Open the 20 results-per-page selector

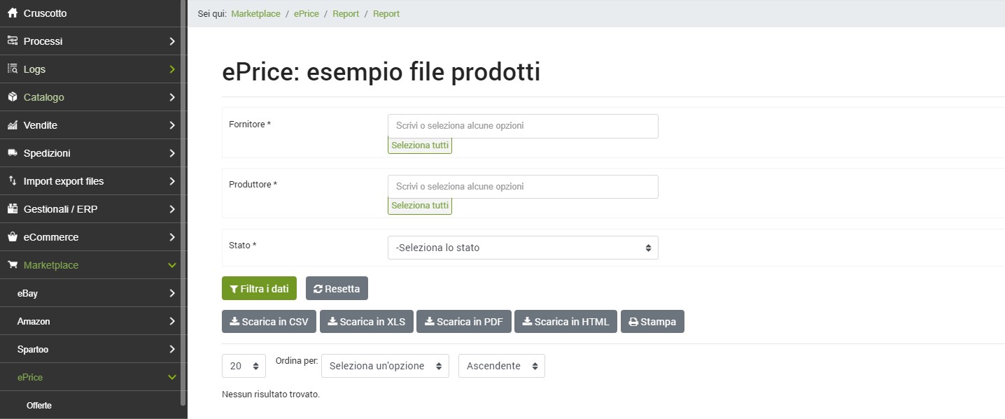[244, 366]
